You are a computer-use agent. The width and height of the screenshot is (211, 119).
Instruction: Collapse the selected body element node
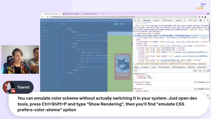(x=136, y=36)
